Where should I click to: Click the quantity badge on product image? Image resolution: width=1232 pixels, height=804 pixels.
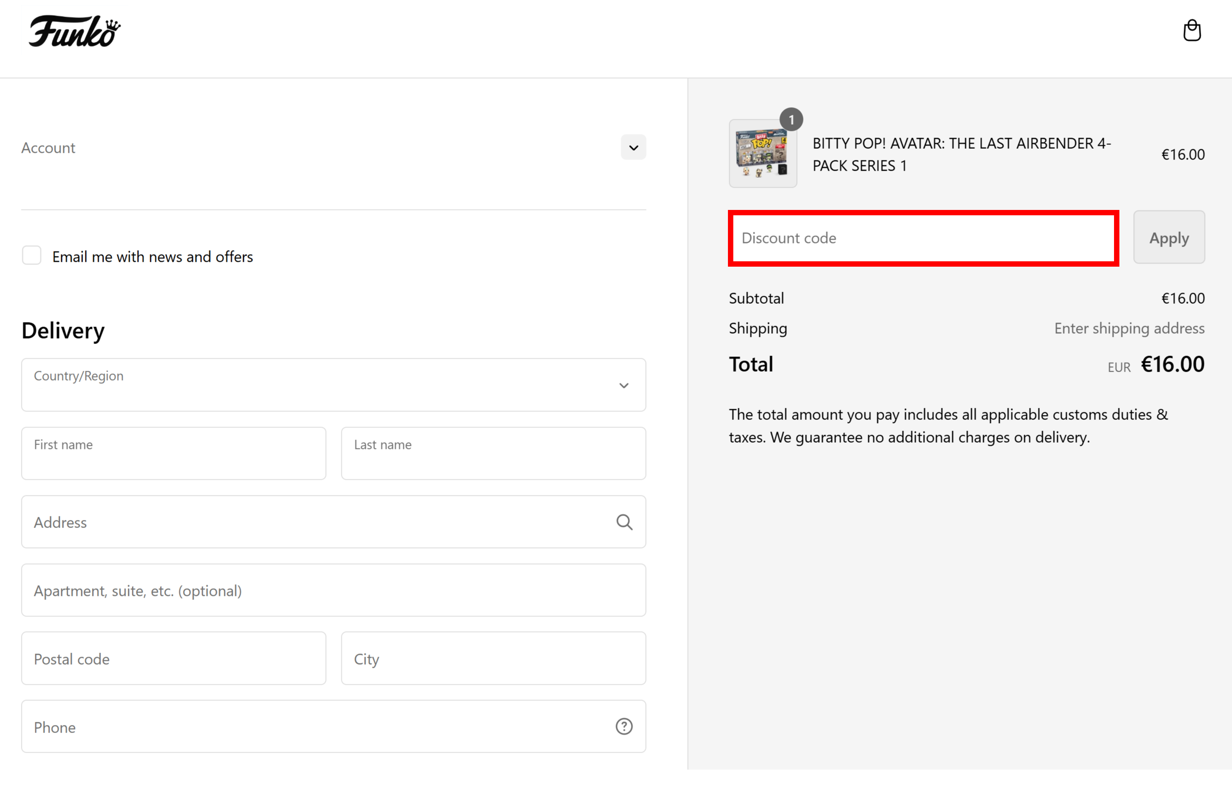click(791, 120)
